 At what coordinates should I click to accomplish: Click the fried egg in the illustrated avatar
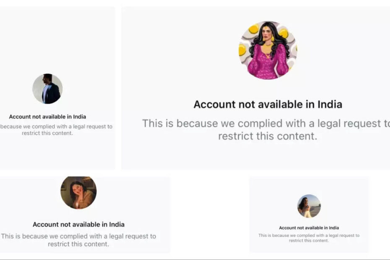tap(254, 29)
